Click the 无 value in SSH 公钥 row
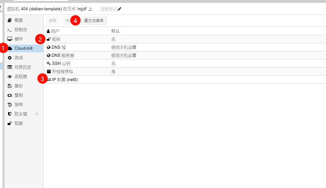This screenshot has width=326, height=188. click(x=113, y=64)
